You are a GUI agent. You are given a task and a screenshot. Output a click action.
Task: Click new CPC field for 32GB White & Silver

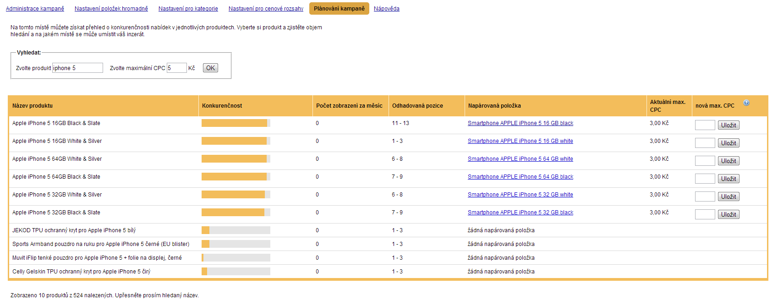[x=705, y=196]
